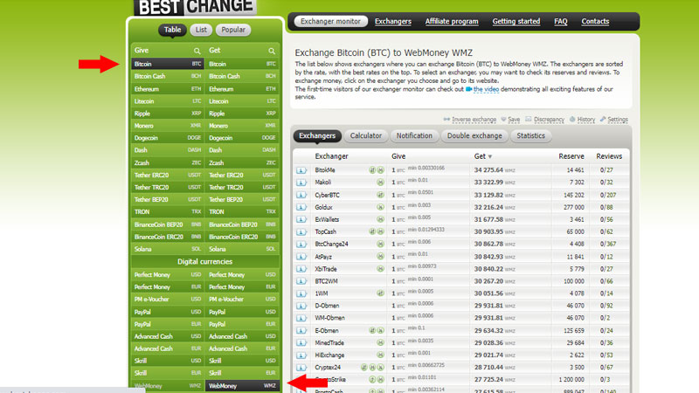Switch currency view to Table mode
This screenshot has width=699, height=393.
pyautogui.click(x=172, y=30)
